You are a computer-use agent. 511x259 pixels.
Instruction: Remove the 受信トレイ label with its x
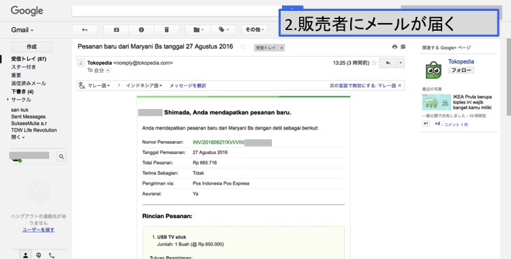tap(281, 48)
